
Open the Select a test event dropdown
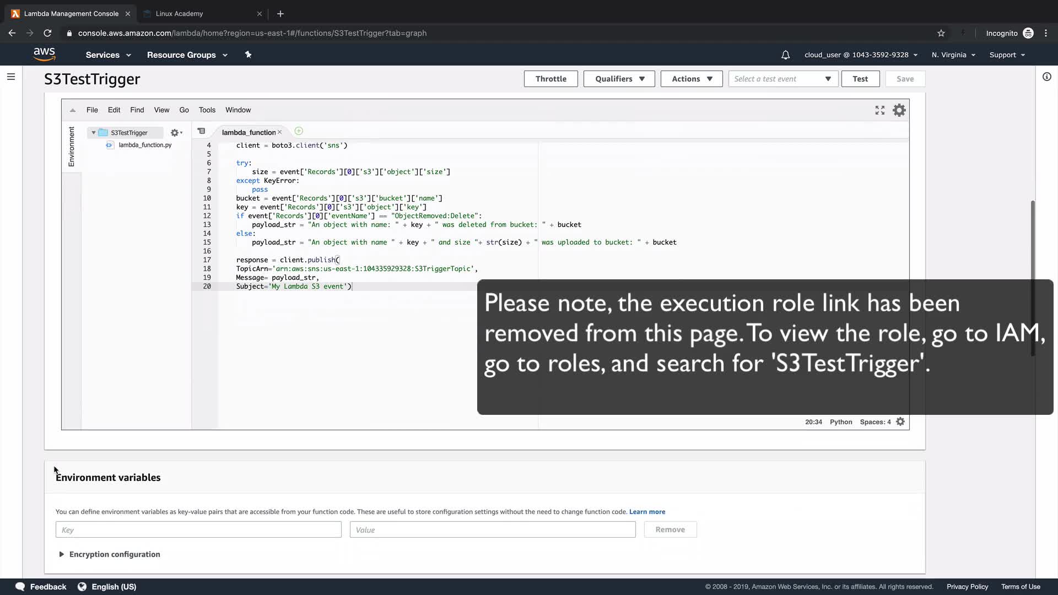pyautogui.click(x=782, y=79)
